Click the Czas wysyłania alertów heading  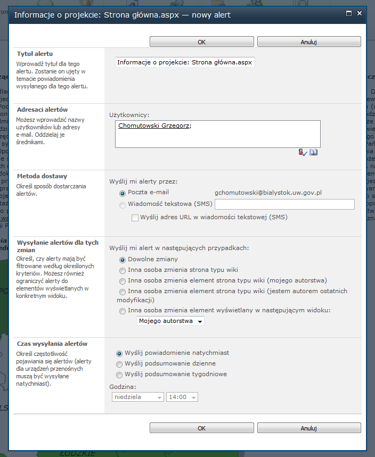[x=52, y=344]
